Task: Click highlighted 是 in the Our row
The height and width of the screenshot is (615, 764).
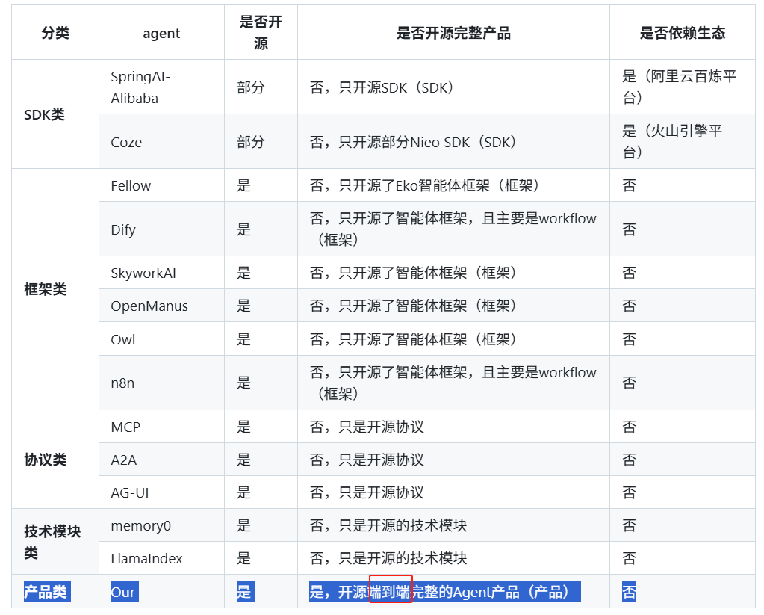Action: pos(246,592)
